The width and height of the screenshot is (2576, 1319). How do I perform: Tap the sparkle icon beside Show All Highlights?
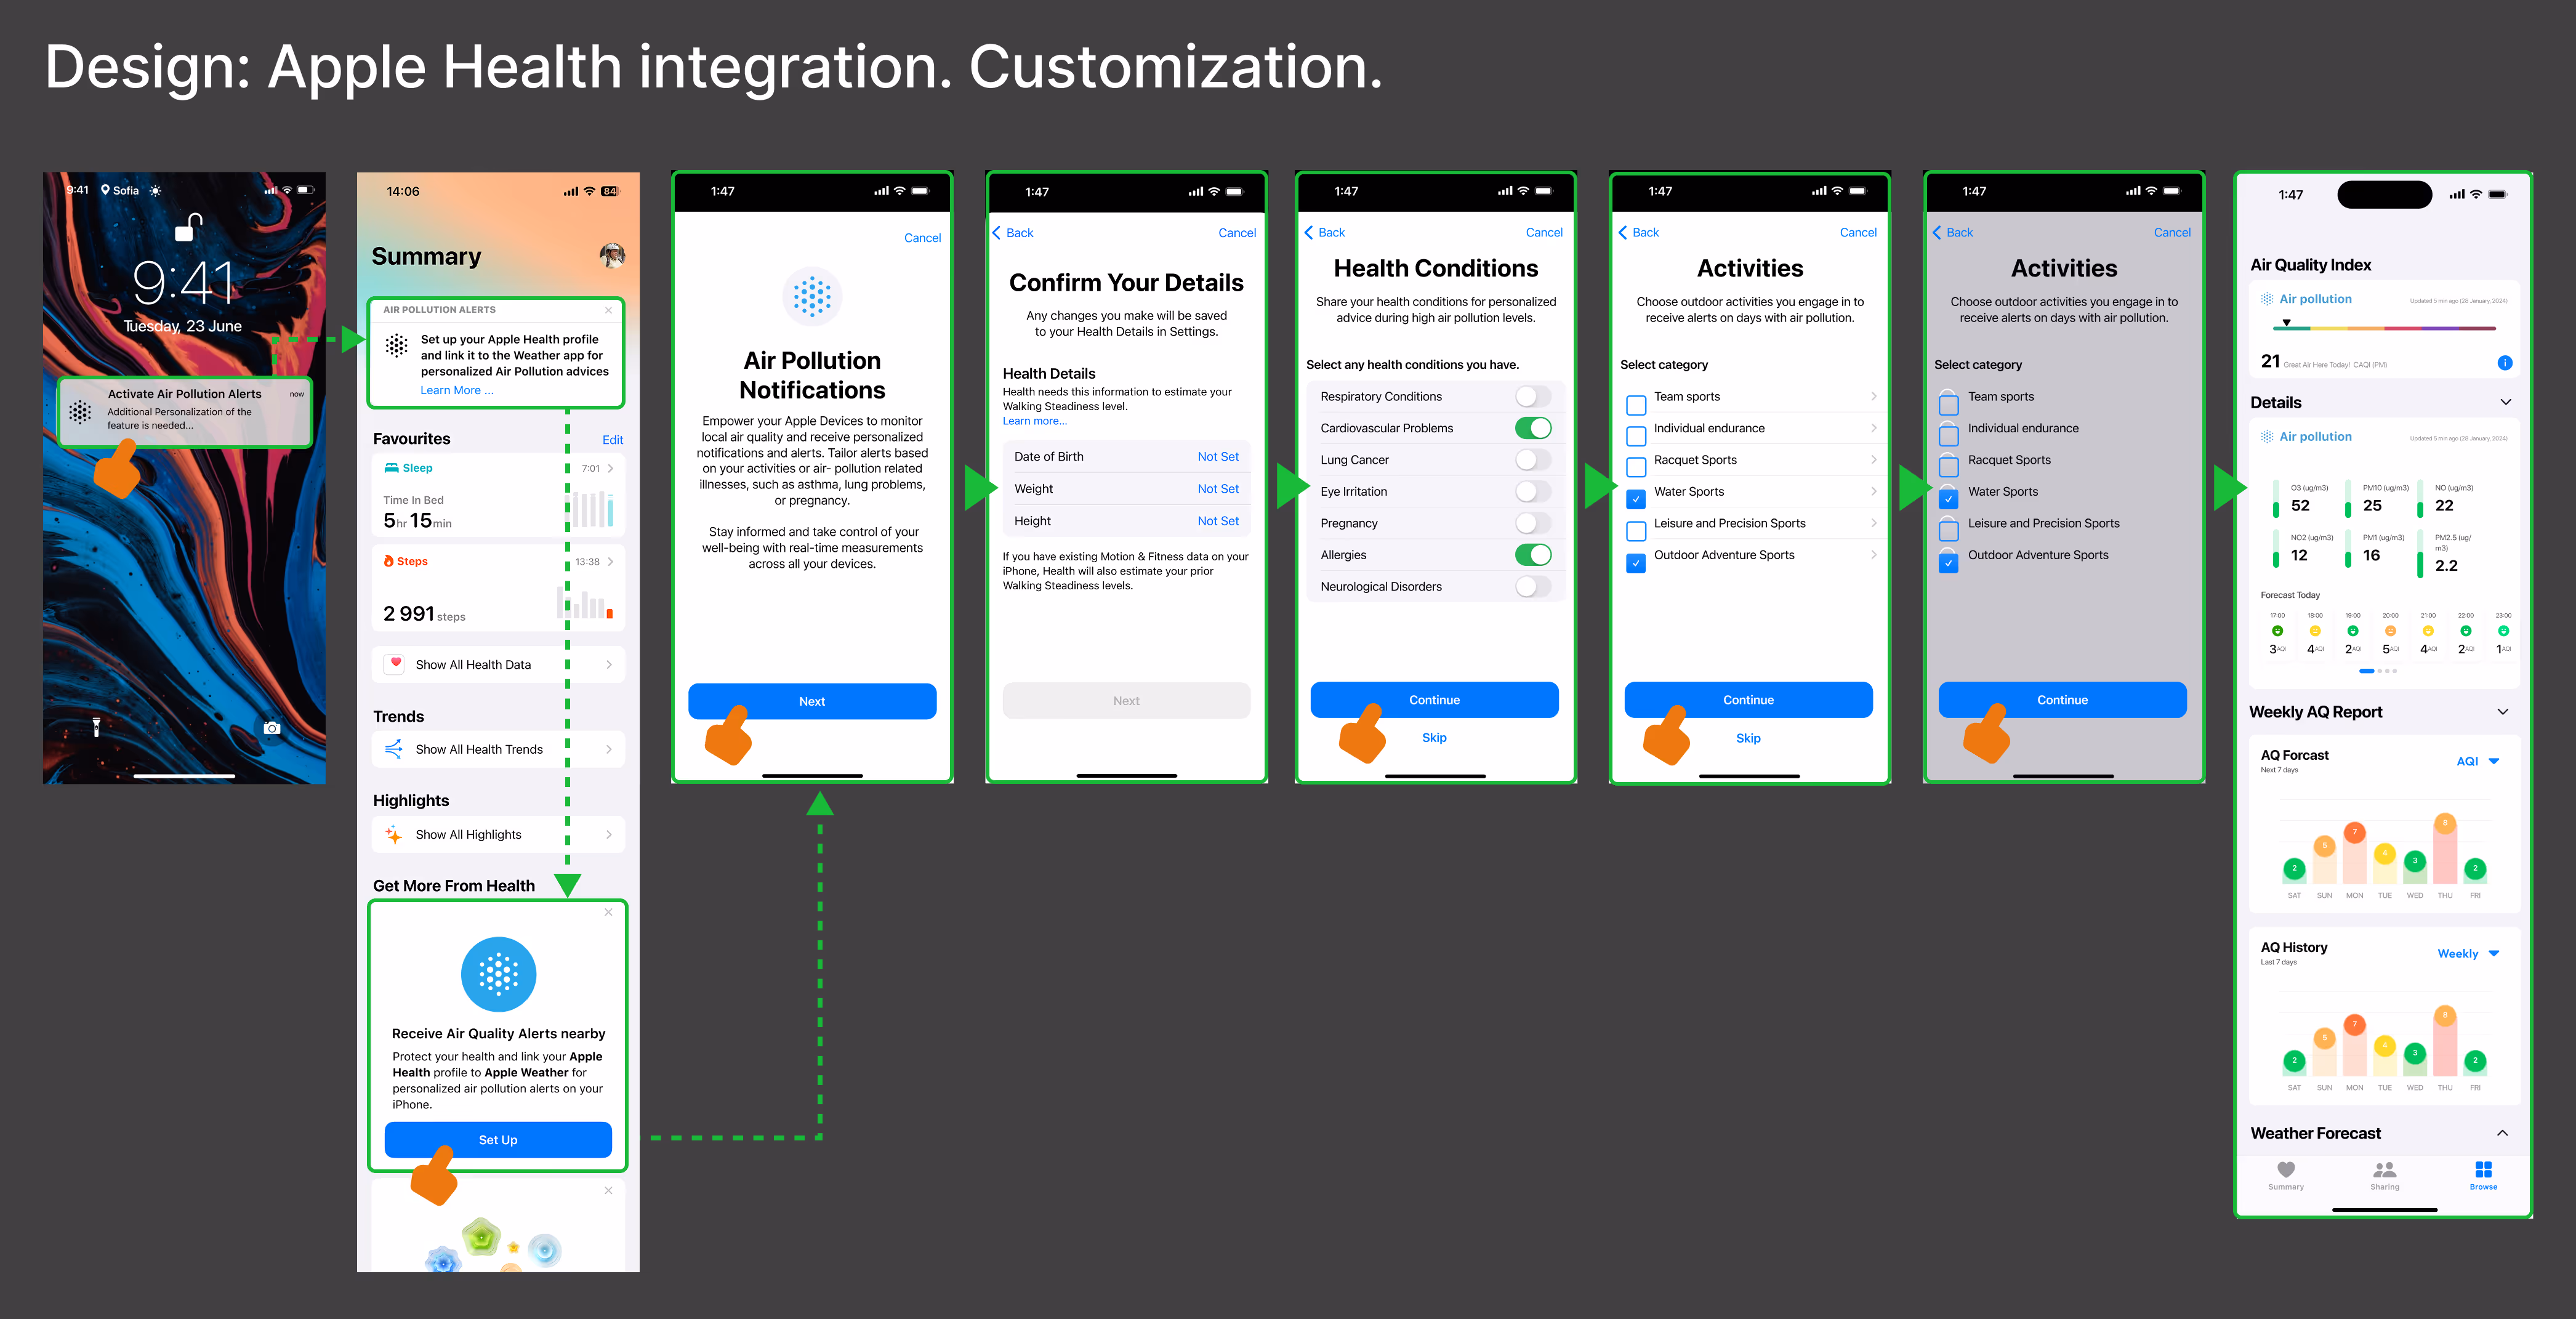pos(394,834)
